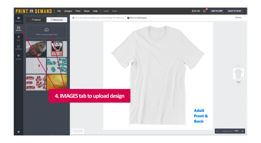Screen dimensions: 261x143
Task: Open the Share menu
Action: click(87, 11)
